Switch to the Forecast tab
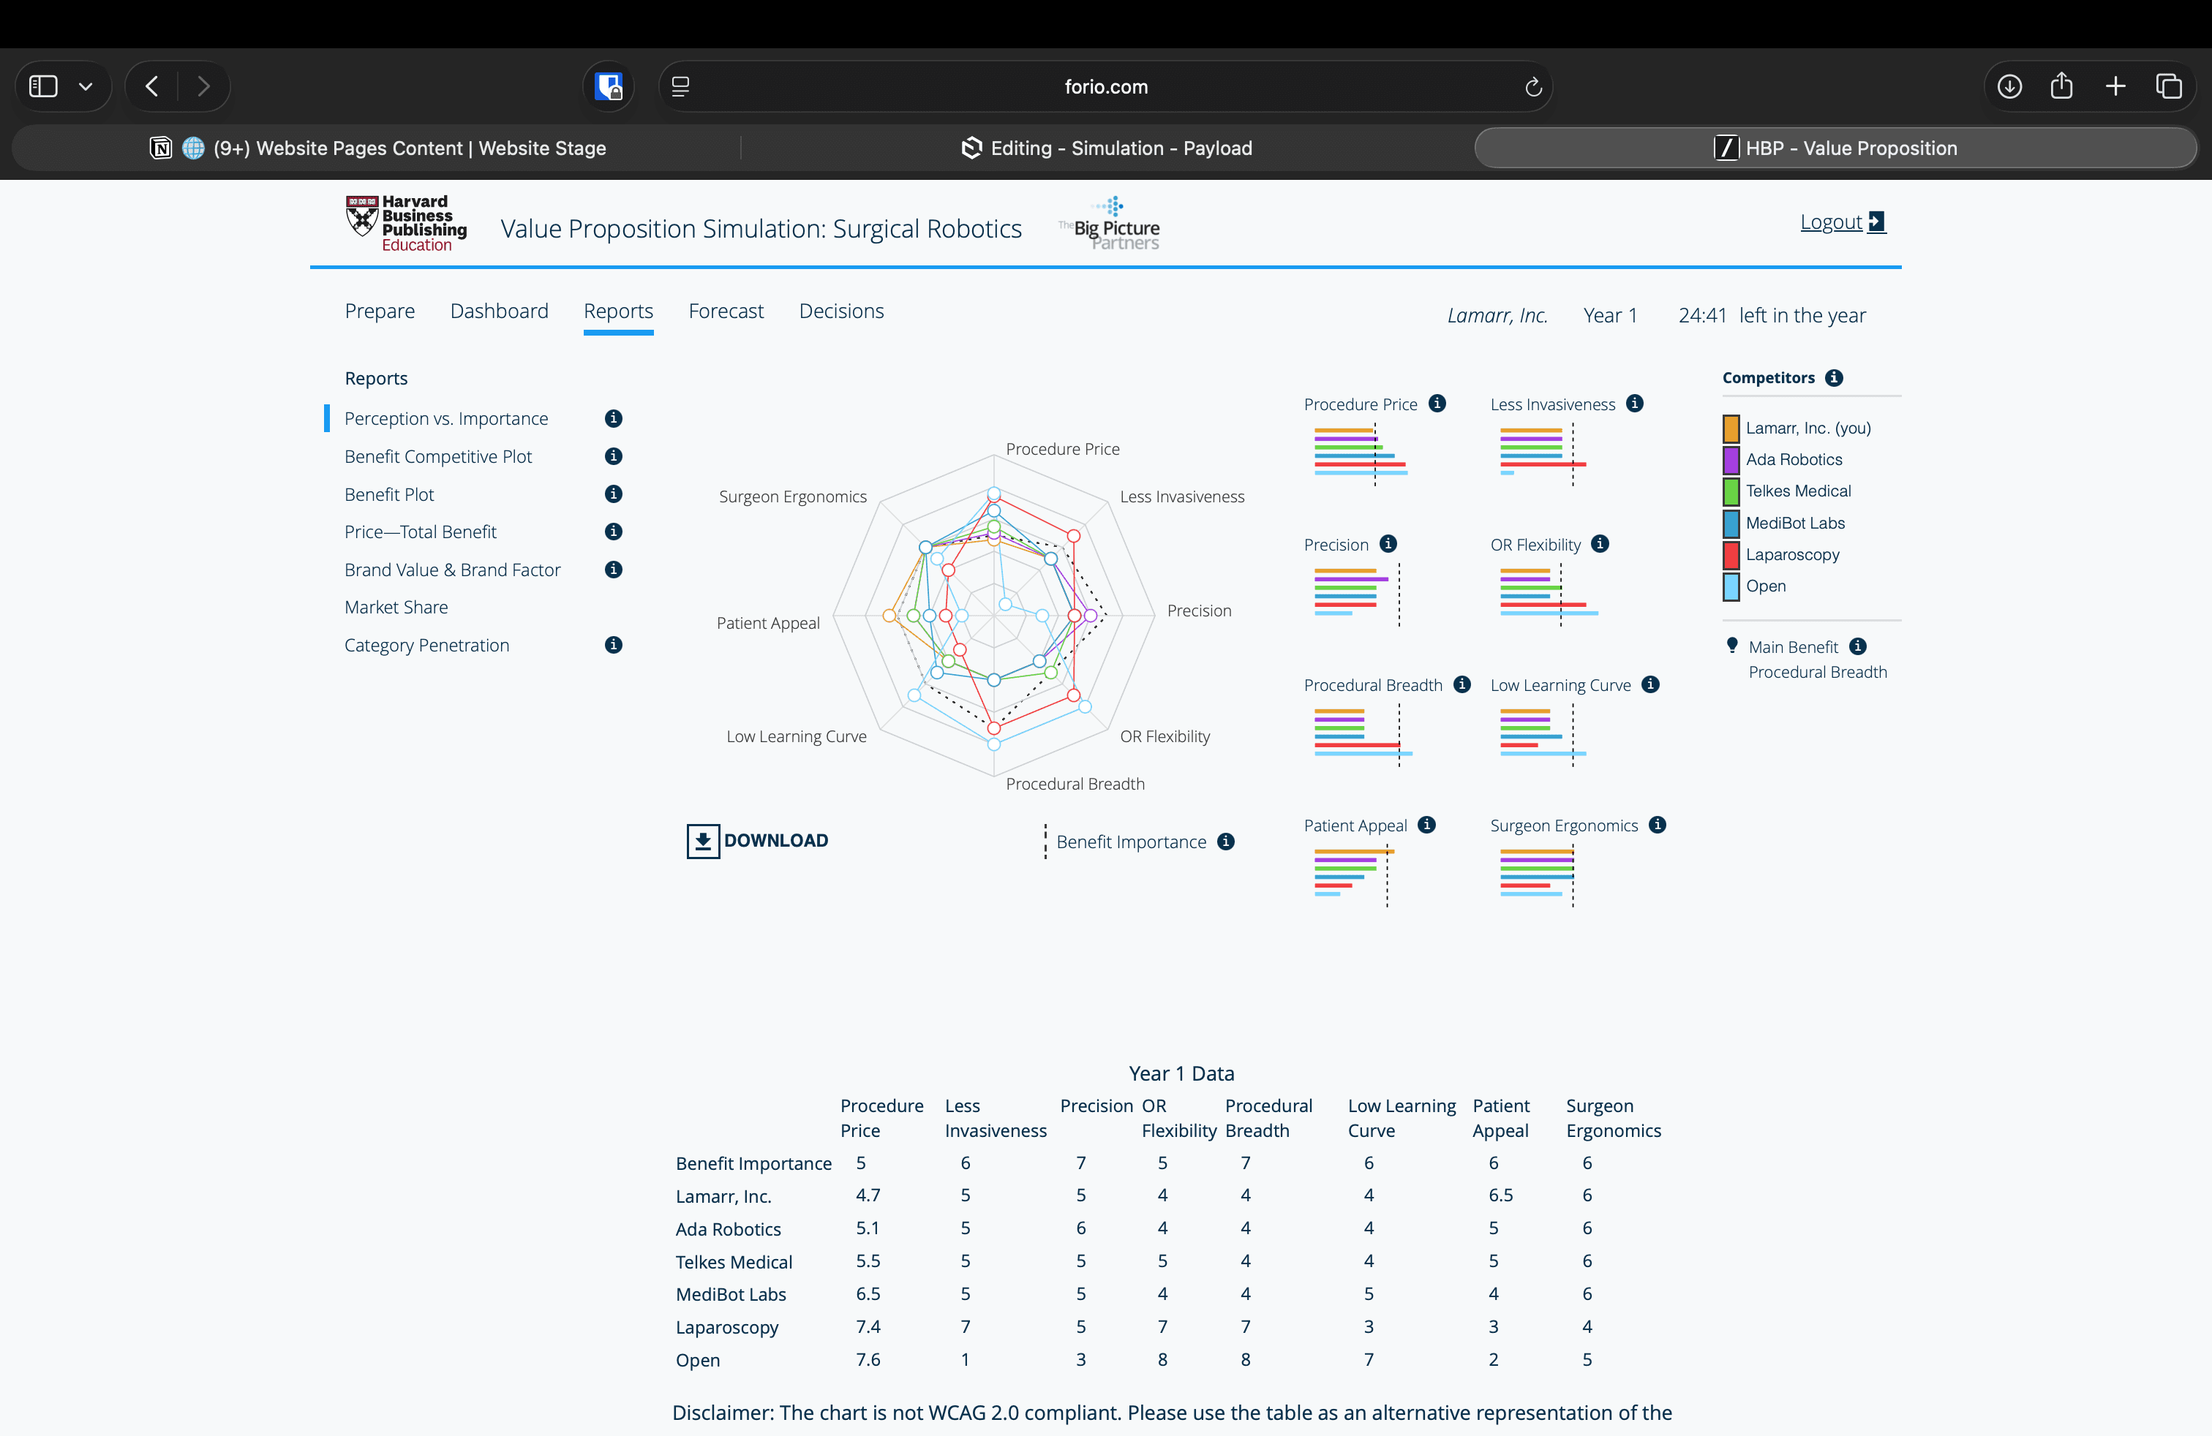This screenshot has height=1436, width=2212. (x=726, y=311)
